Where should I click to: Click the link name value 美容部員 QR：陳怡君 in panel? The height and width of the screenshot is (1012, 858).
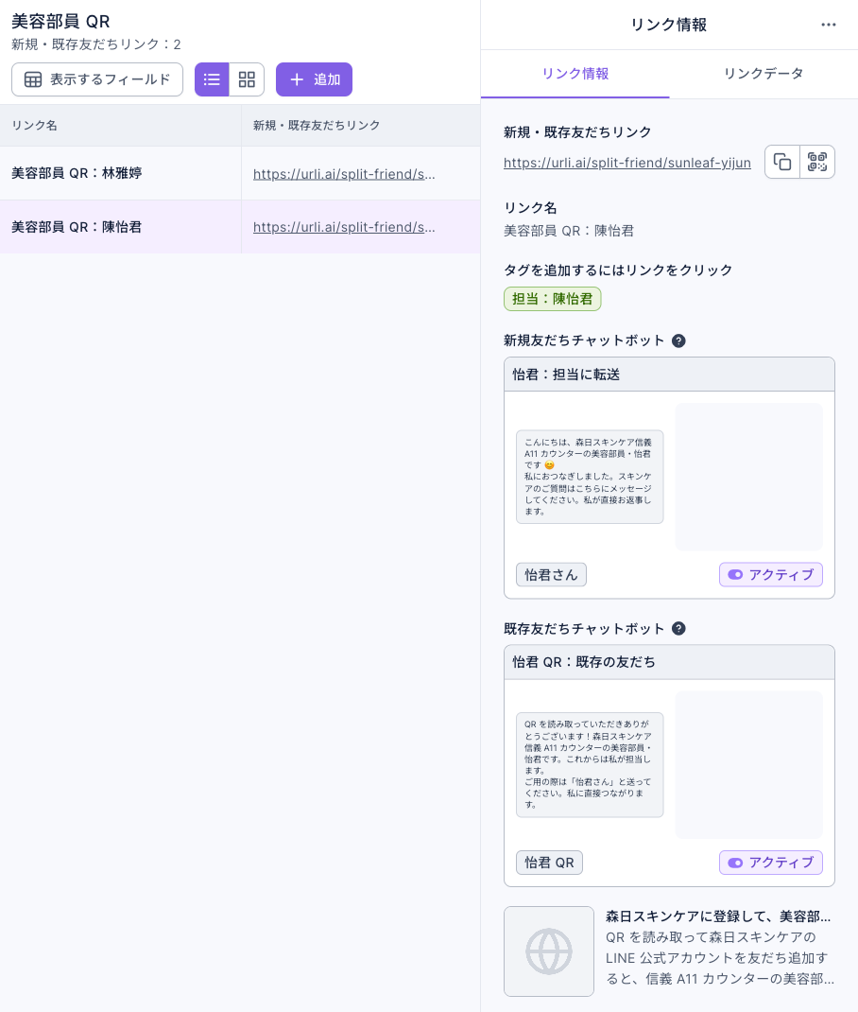[569, 231]
